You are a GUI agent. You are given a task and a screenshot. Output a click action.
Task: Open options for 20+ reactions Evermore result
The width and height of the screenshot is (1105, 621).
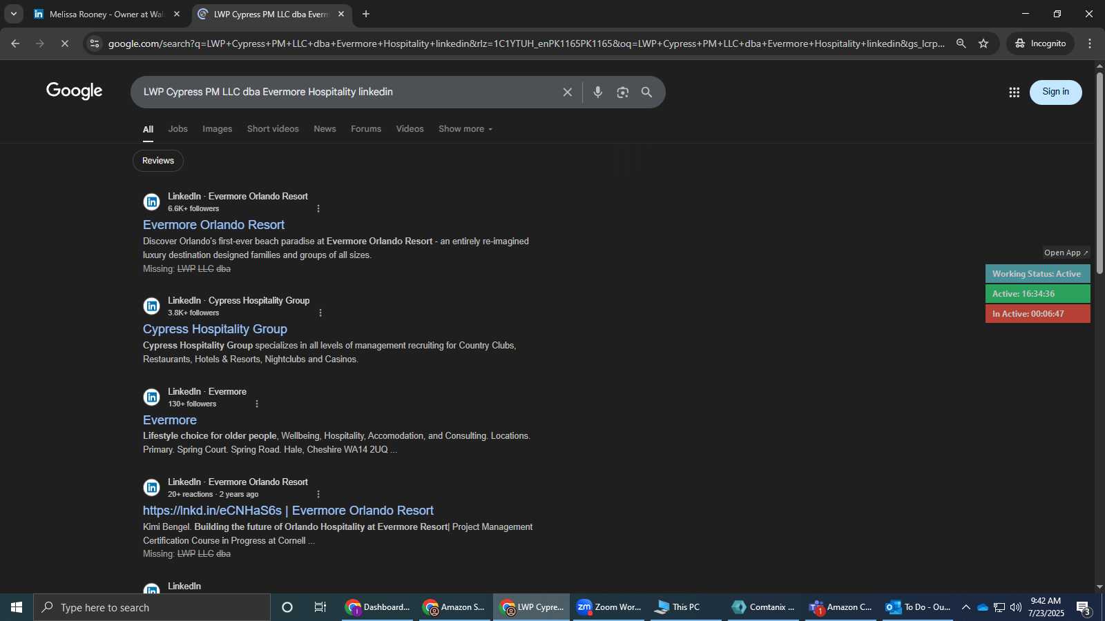coord(318,494)
